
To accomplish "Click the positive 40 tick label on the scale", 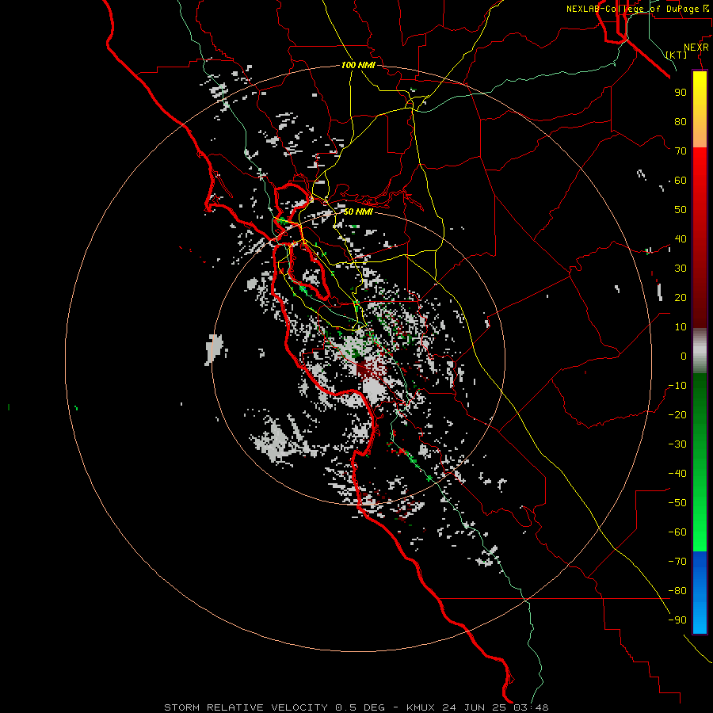I will [681, 239].
